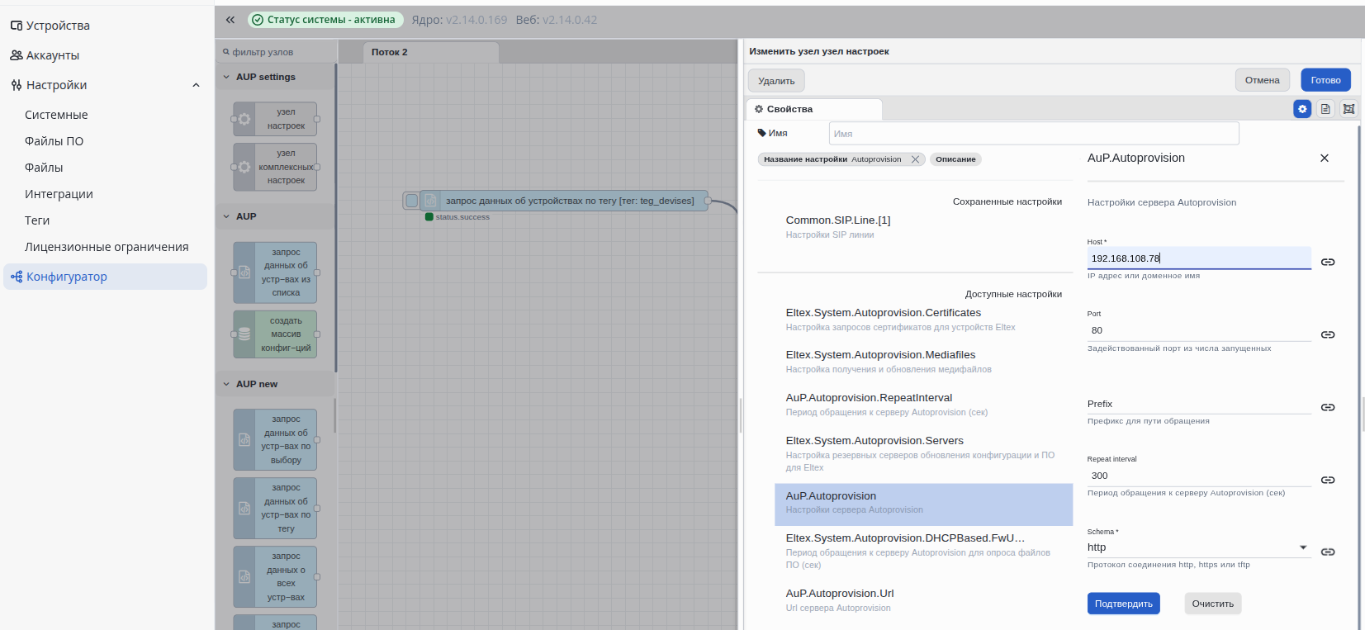1365x630 pixels.
Task: Select AuP.Autoprovision.Url setting
Action: click(x=923, y=600)
